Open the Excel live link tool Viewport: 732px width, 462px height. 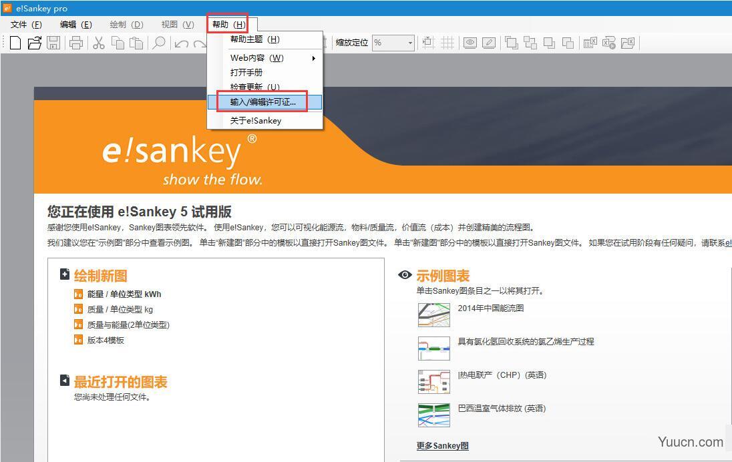pyautogui.click(x=608, y=43)
